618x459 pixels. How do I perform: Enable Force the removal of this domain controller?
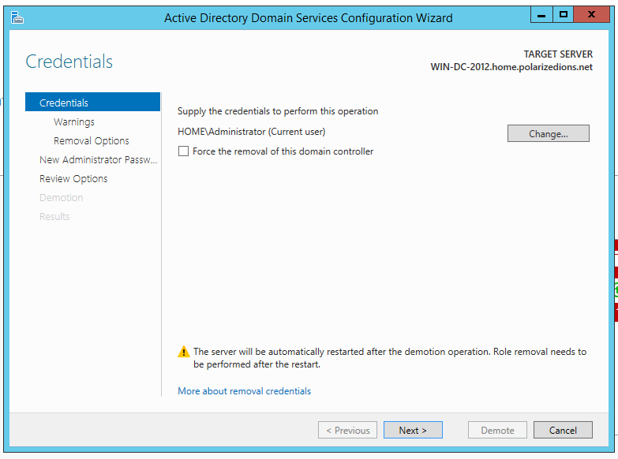[x=184, y=151]
